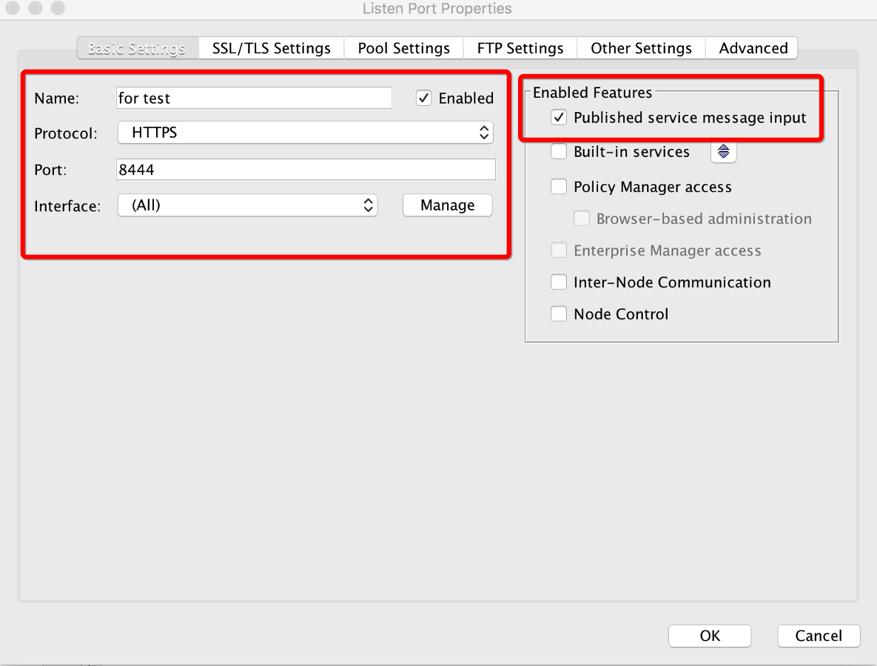Enable Policy Manager access

[x=559, y=186]
